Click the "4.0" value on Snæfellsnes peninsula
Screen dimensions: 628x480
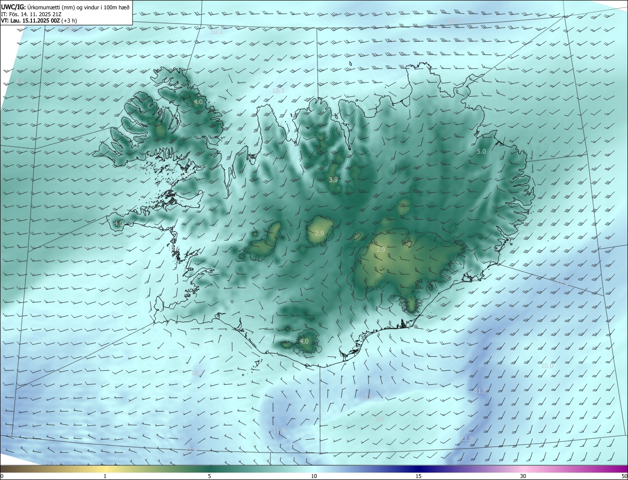[x=119, y=223]
